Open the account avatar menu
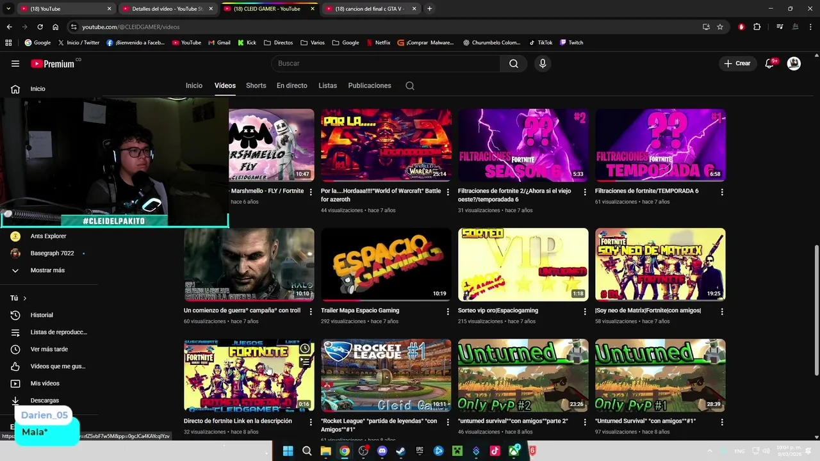The image size is (820, 461). (794, 63)
